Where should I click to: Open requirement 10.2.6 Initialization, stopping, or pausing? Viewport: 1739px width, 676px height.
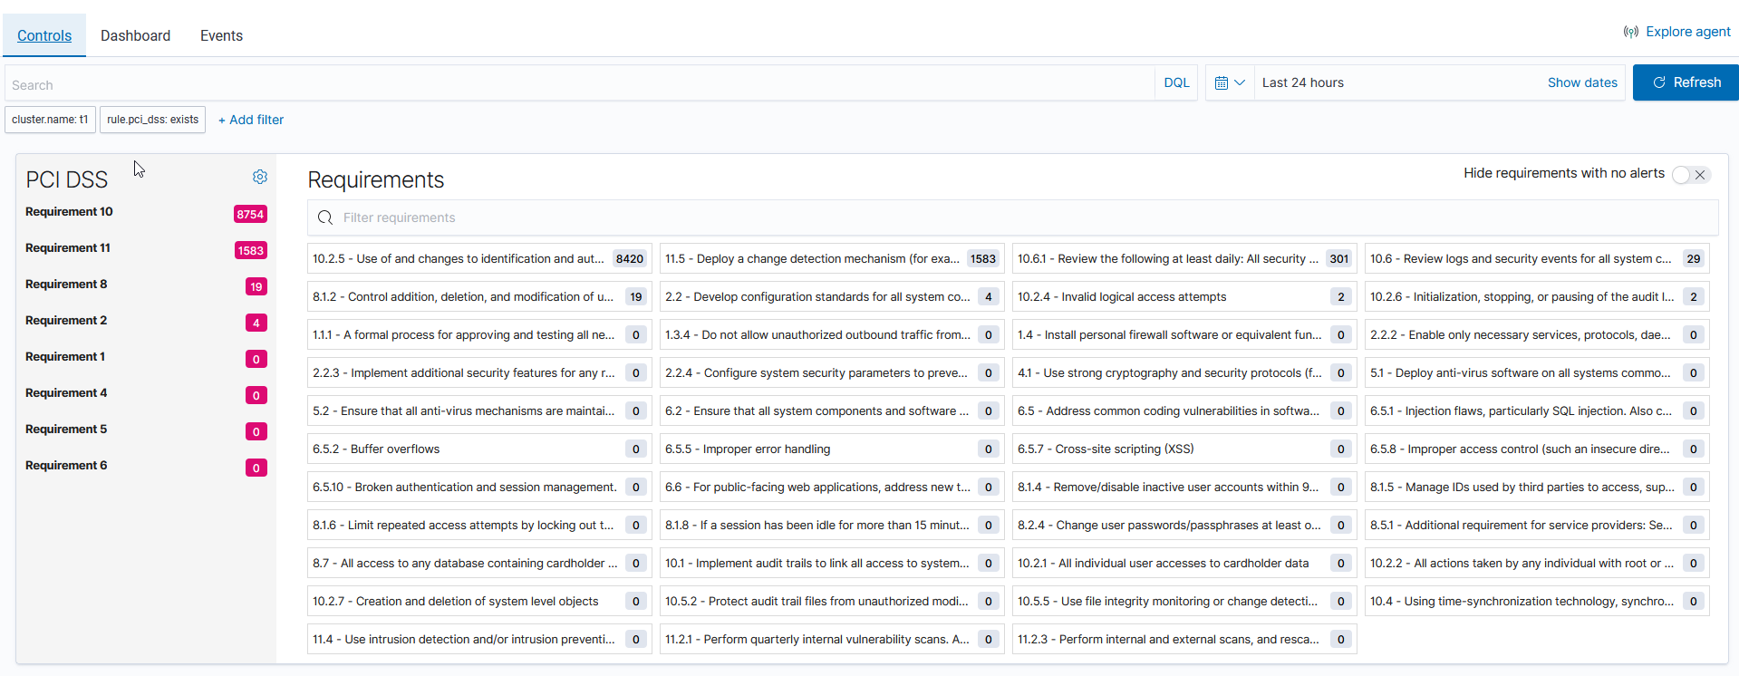coord(1537,296)
